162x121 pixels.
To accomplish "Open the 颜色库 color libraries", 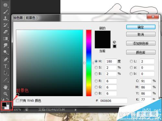I will point(141,52).
